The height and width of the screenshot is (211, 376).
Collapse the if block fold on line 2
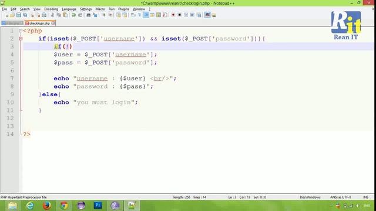[x=21, y=39]
